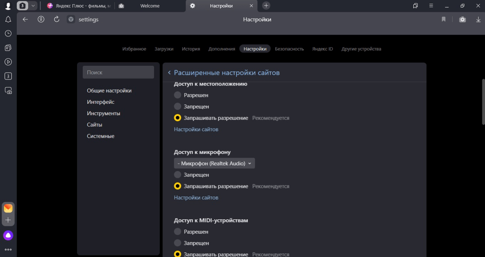Click the page reload icon
The width and height of the screenshot is (485, 257).
pos(56,19)
